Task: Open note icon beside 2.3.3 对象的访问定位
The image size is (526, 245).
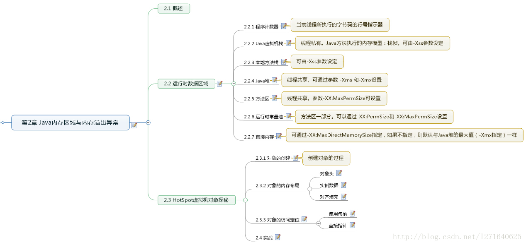Action: point(304,219)
